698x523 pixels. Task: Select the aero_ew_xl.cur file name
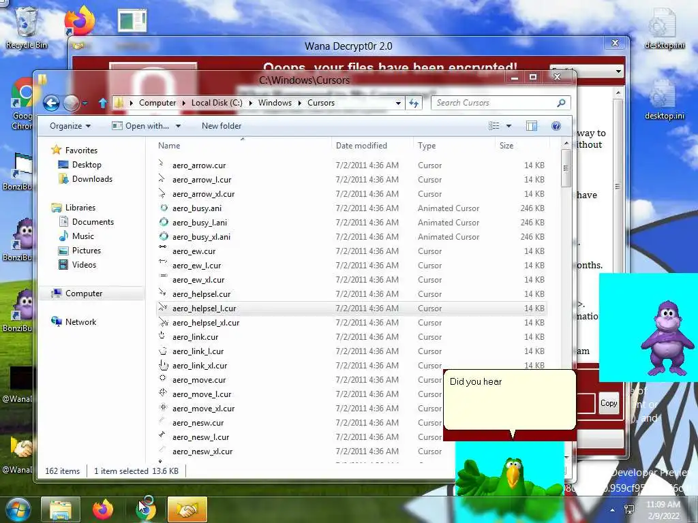[x=198, y=280]
